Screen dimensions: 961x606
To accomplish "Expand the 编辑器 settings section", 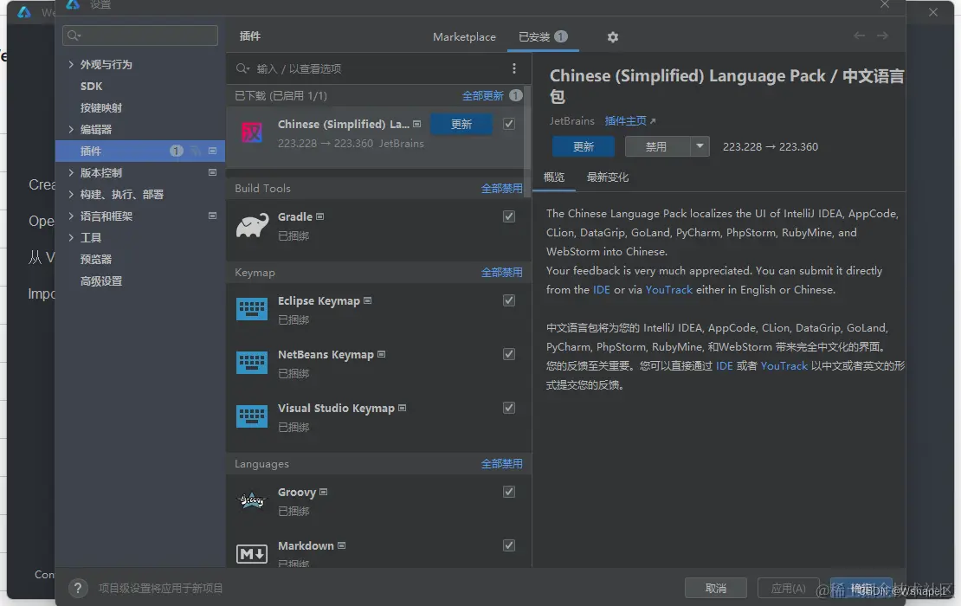I will click(x=71, y=129).
